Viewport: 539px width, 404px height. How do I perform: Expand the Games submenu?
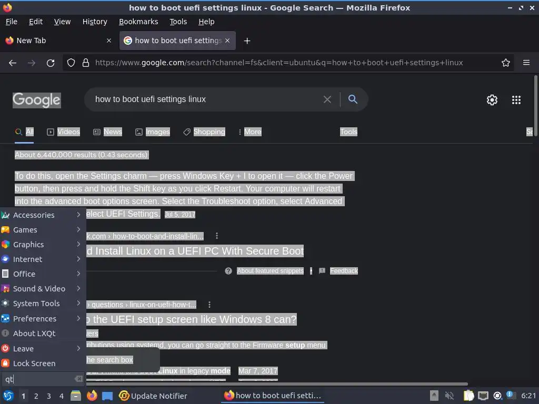[43, 229]
